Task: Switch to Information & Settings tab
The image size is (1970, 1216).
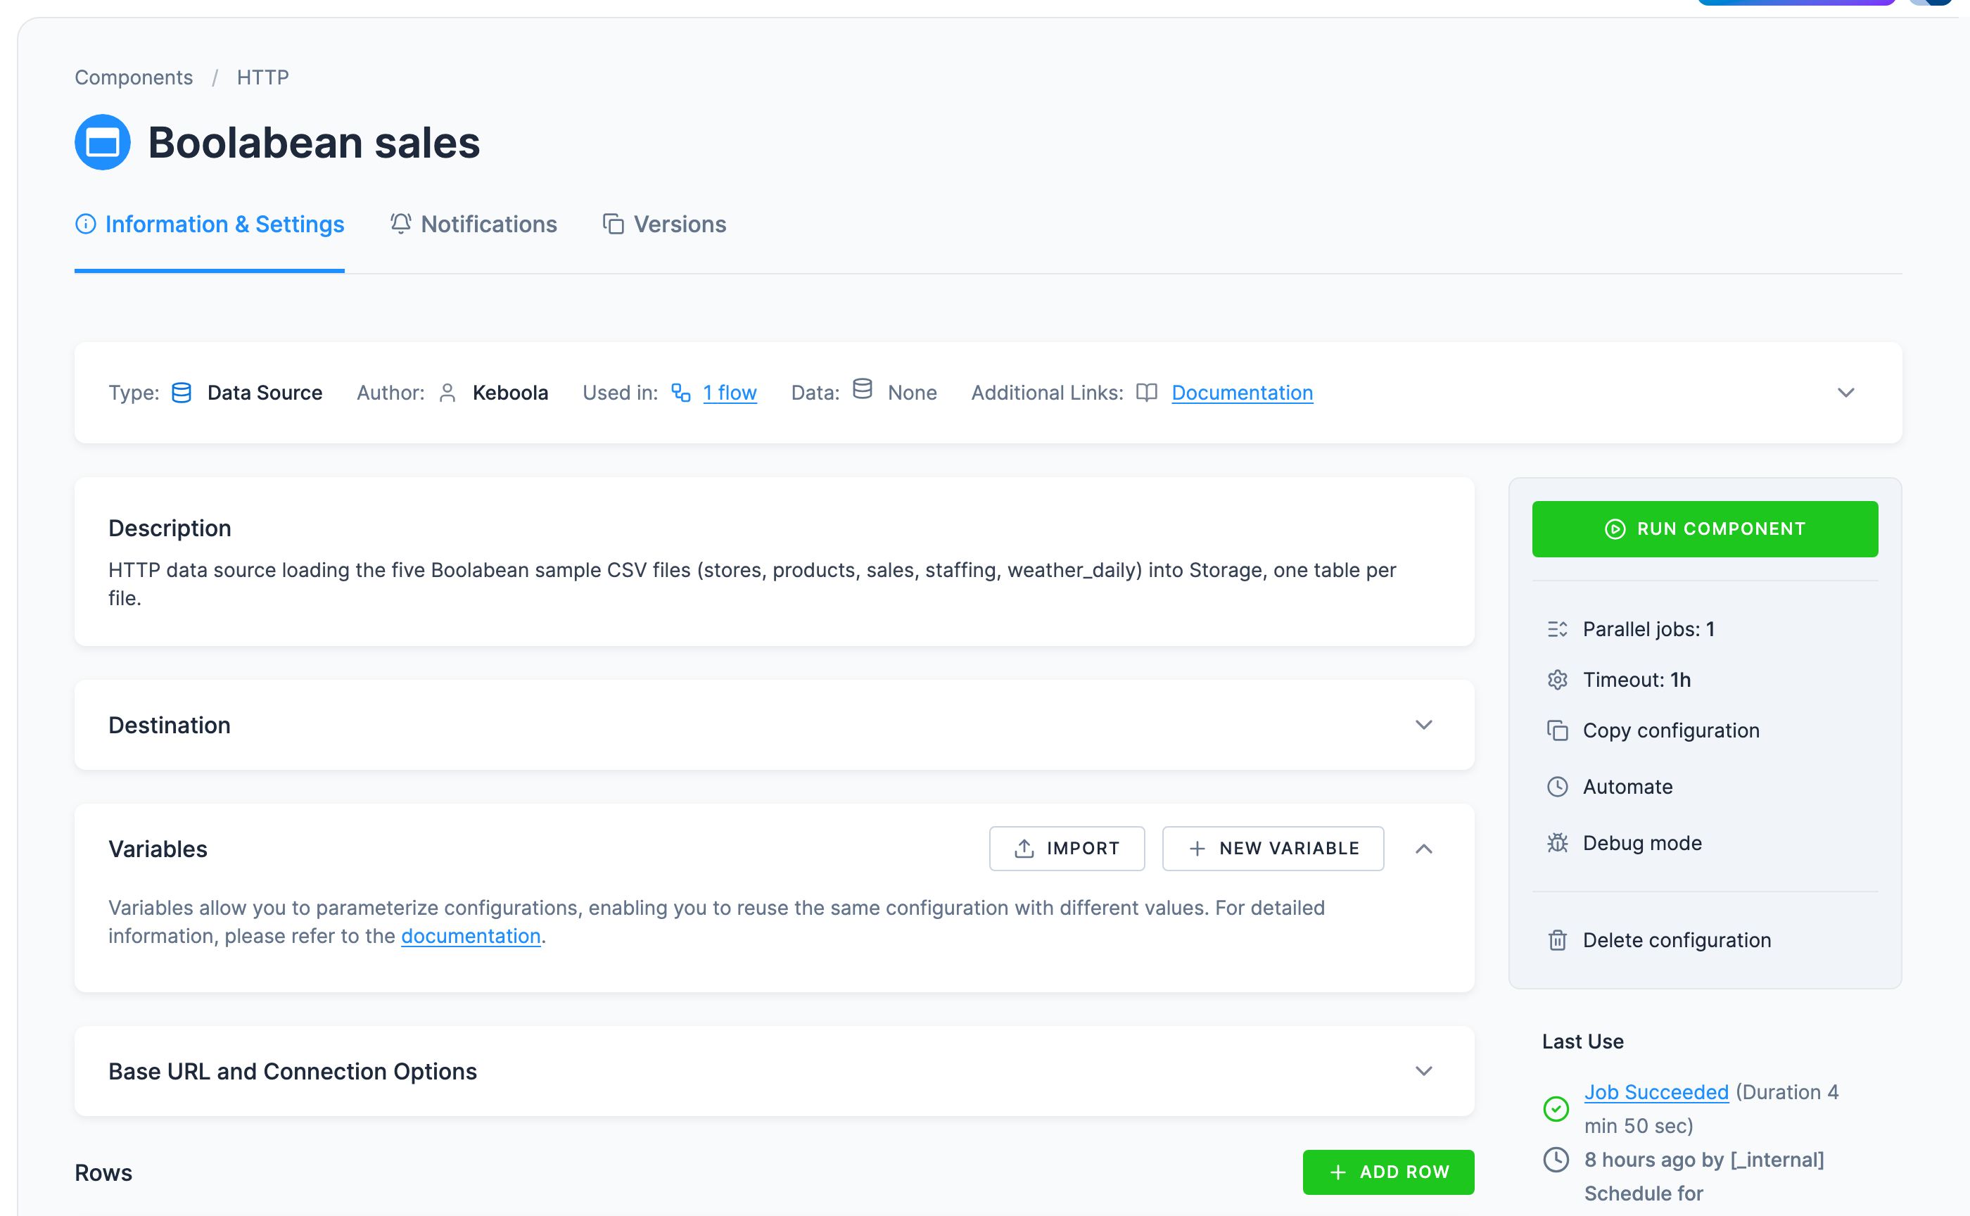Action: 210,224
